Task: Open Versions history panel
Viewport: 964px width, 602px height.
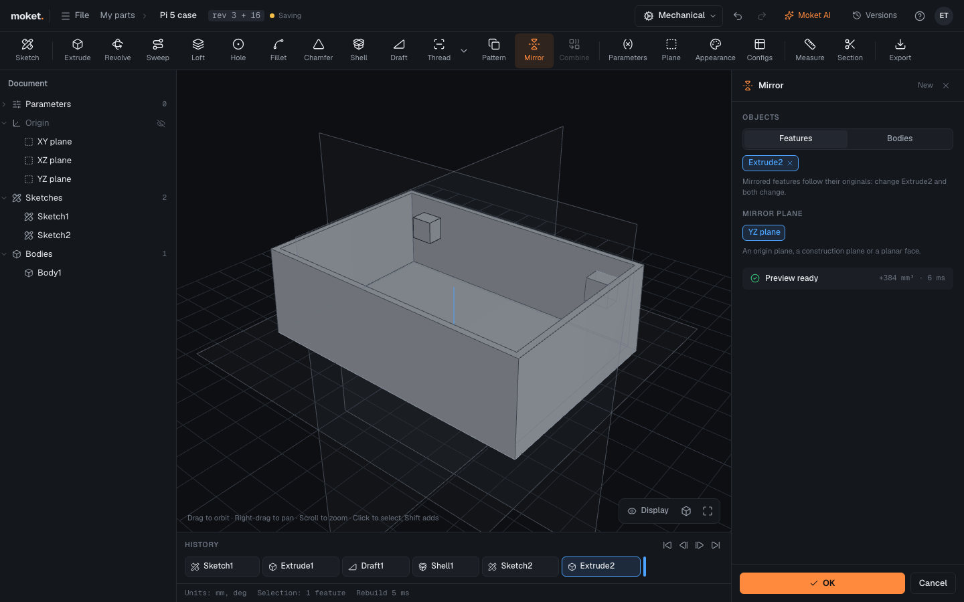Action: [x=874, y=15]
